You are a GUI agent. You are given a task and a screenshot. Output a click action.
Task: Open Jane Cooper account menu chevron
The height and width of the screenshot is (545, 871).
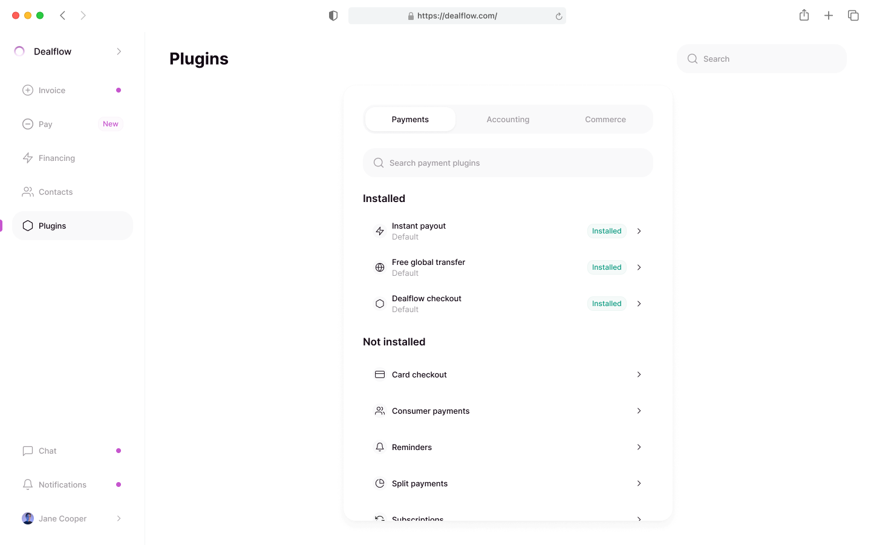coord(119,518)
